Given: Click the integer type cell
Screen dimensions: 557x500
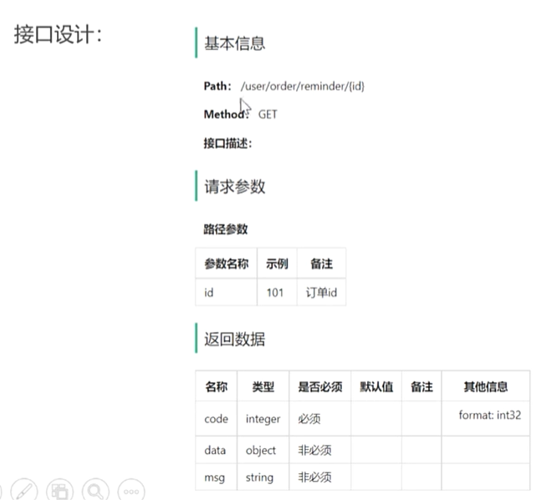Looking at the screenshot, I should pos(263,419).
